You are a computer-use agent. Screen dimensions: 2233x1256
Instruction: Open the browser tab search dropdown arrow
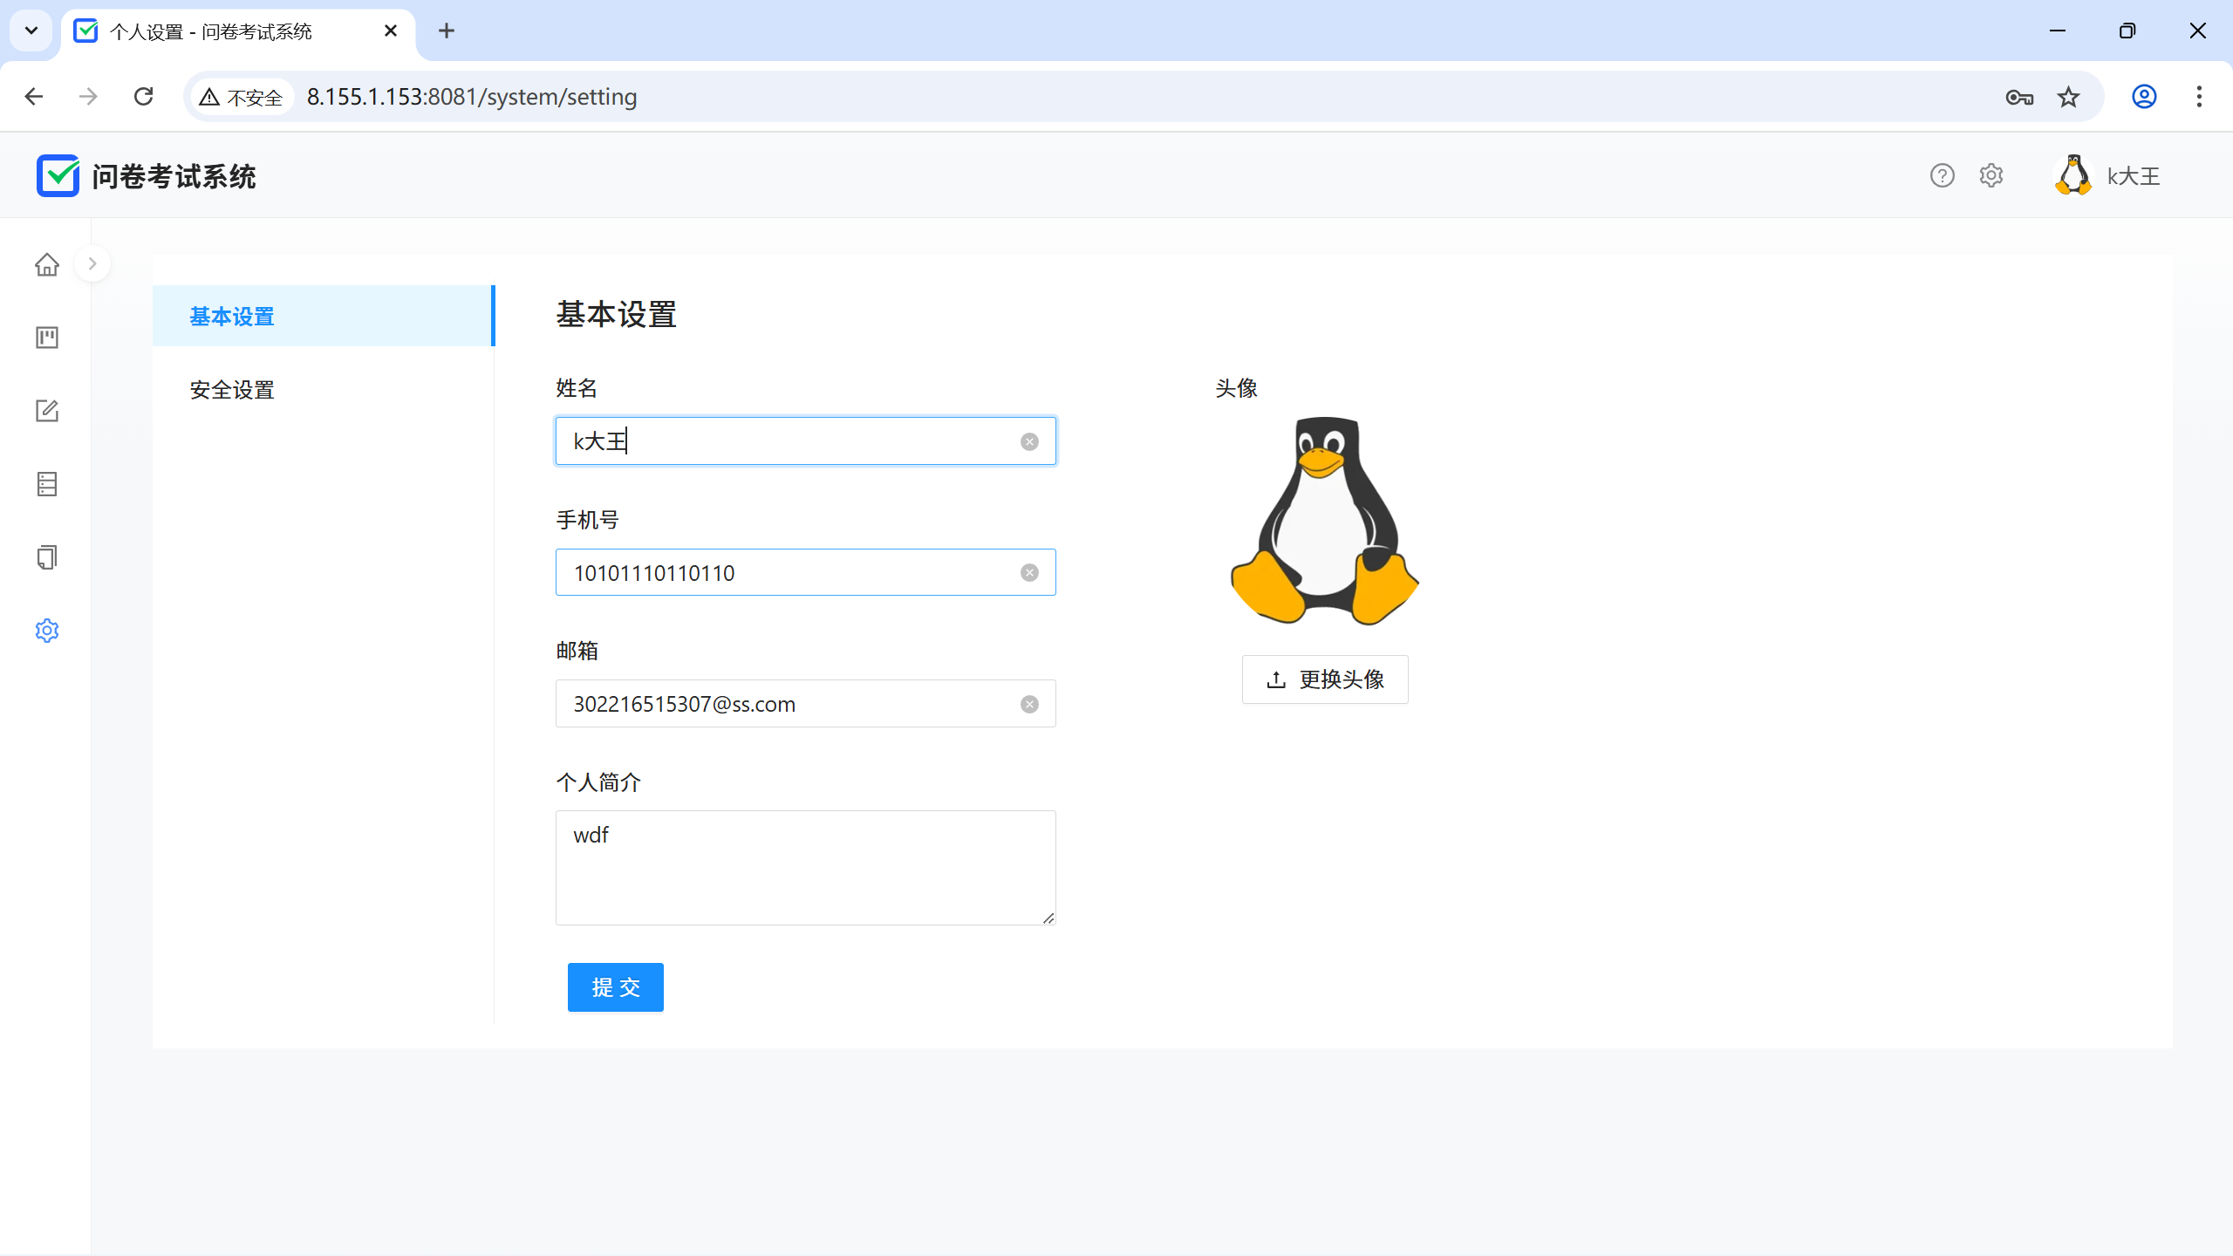pyautogui.click(x=31, y=31)
